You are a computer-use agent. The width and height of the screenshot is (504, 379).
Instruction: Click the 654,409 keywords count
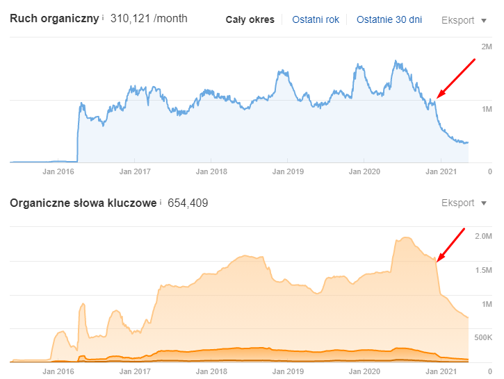pos(188,203)
